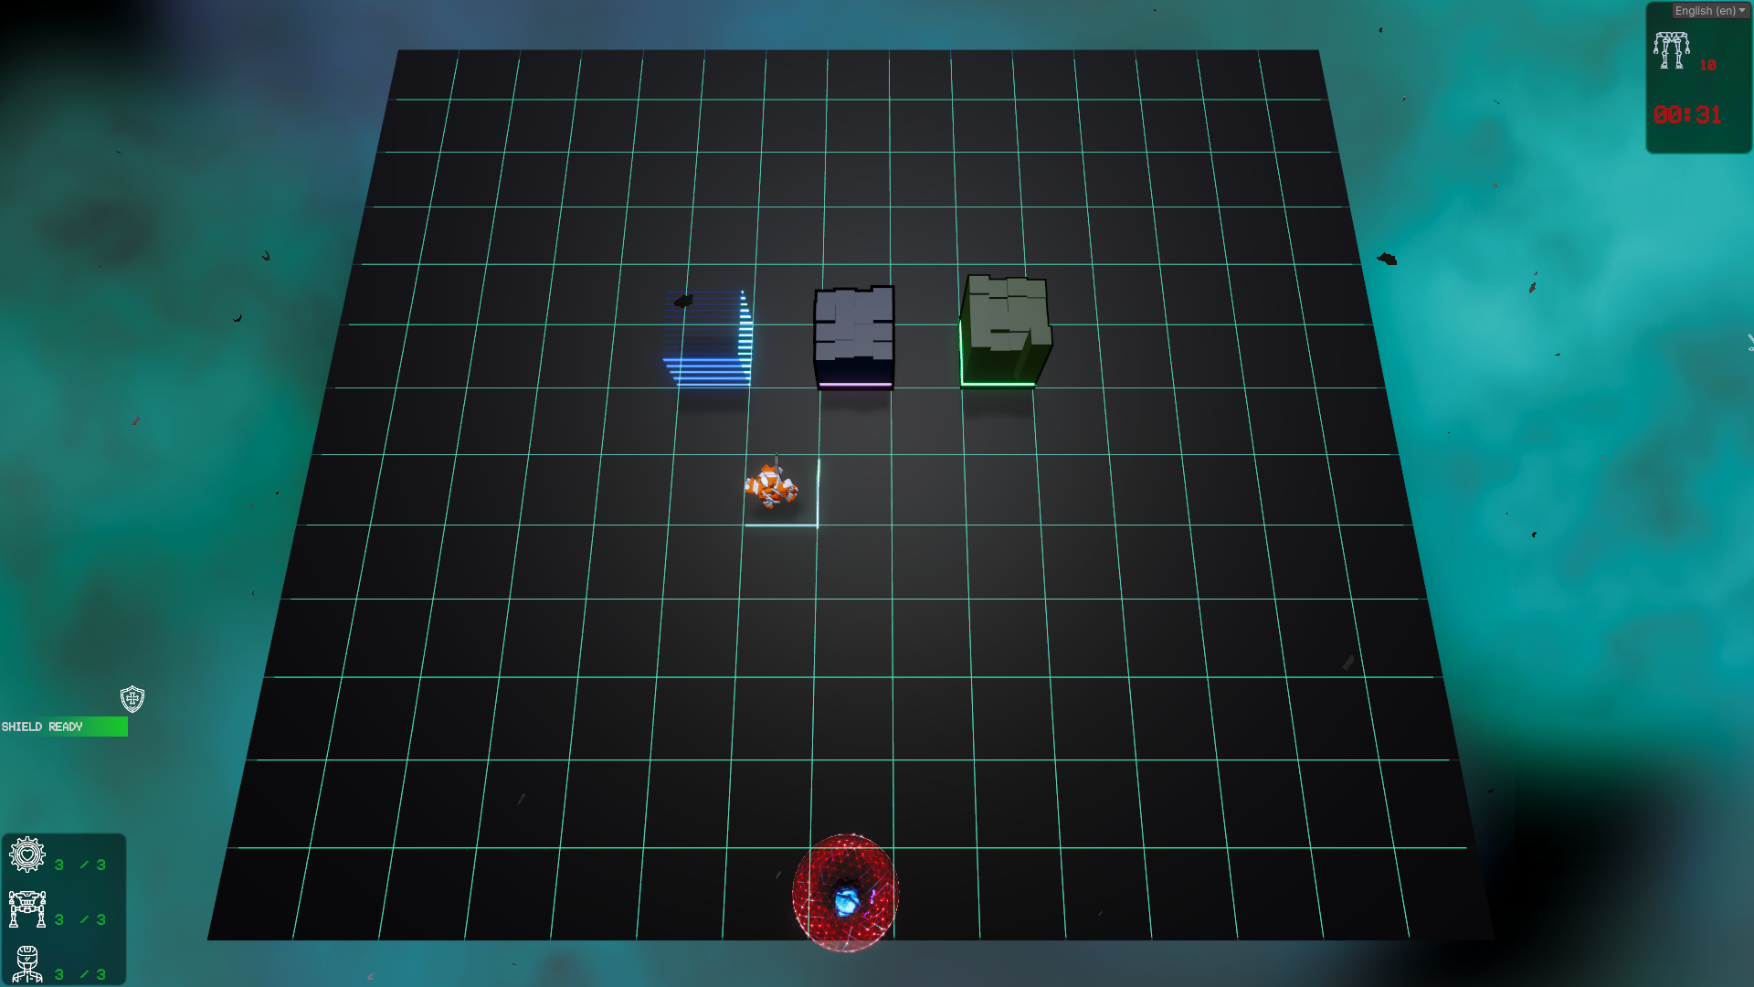Click the red shielded core sphere
The image size is (1754, 987).
pyautogui.click(x=845, y=893)
